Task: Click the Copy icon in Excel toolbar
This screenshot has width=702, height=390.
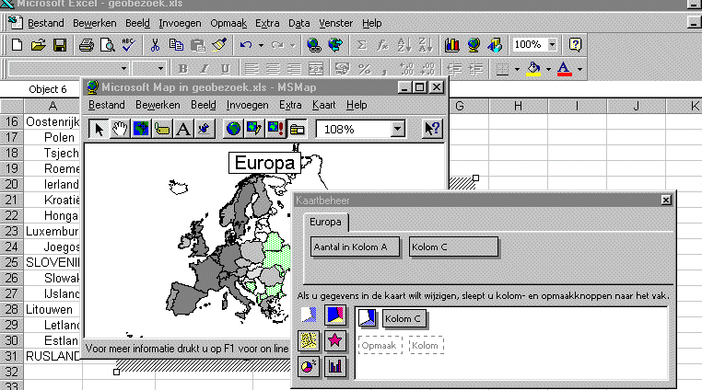Action: [x=176, y=45]
